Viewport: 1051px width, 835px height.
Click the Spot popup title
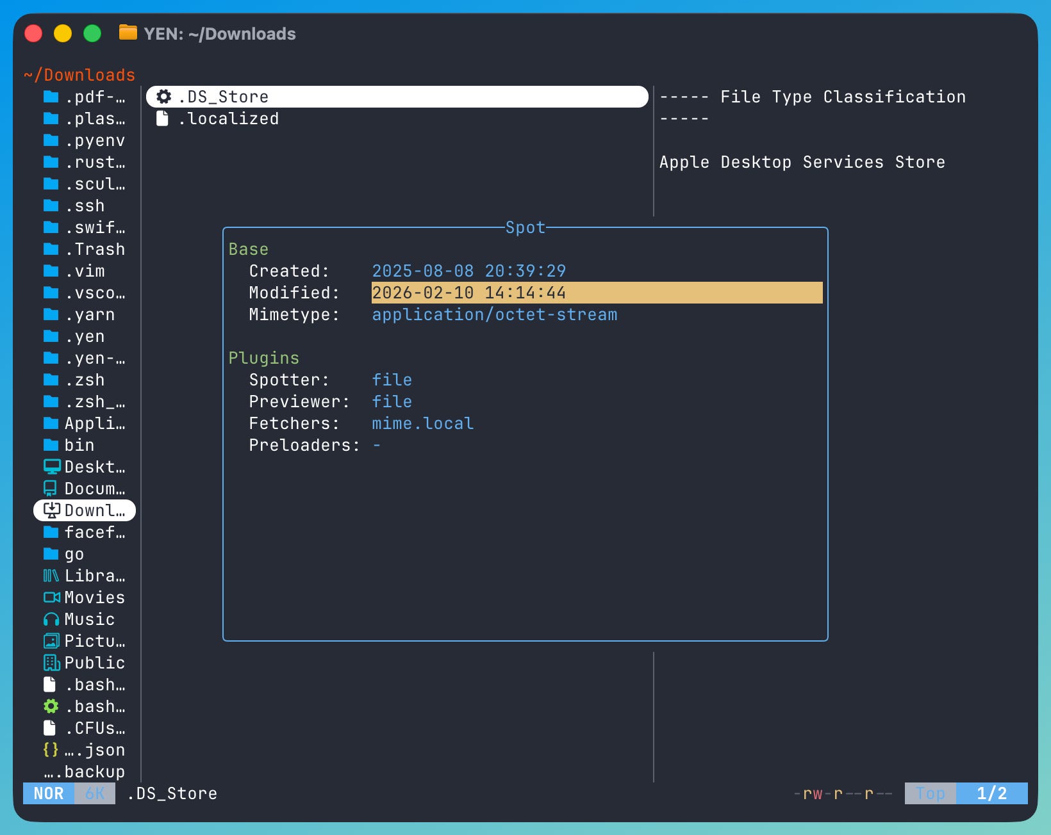(x=525, y=227)
